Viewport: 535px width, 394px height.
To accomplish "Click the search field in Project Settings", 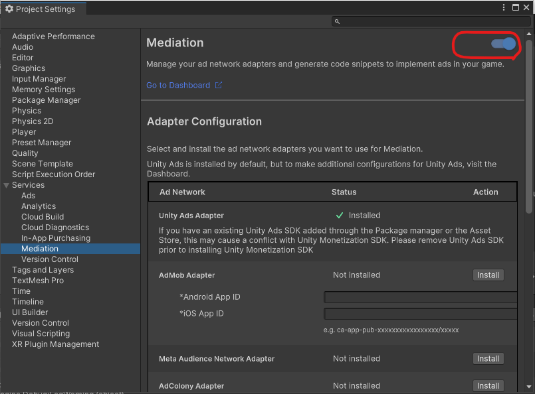I will coord(431,21).
